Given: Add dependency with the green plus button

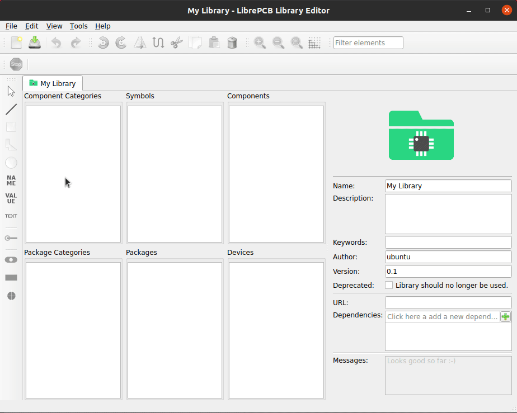Looking at the screenshot, I should (505, 316).
